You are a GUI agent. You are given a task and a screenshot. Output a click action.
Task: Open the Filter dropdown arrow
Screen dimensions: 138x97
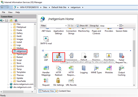click(66, 26)
